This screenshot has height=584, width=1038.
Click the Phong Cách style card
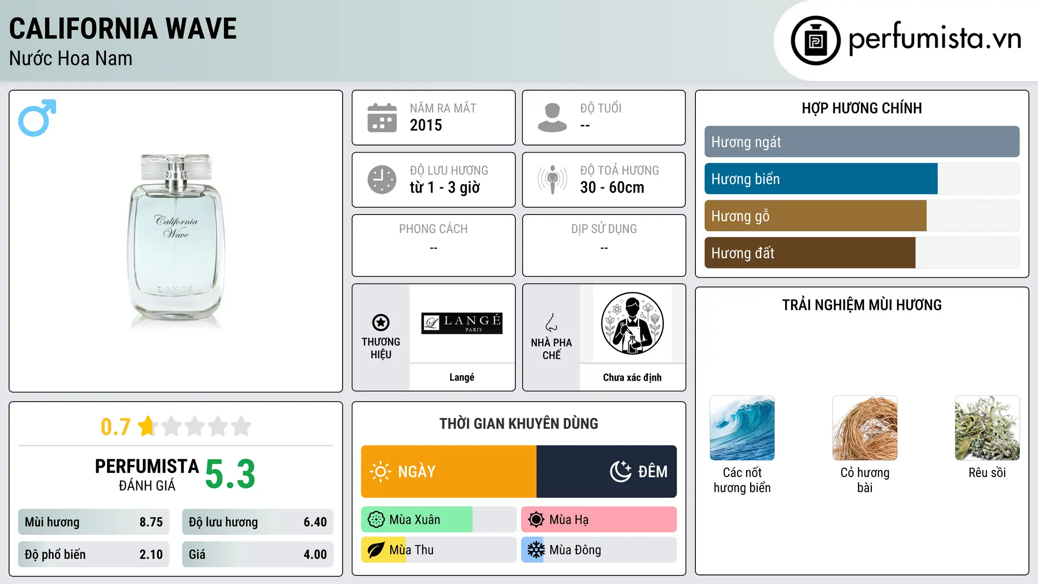[433, 245]
